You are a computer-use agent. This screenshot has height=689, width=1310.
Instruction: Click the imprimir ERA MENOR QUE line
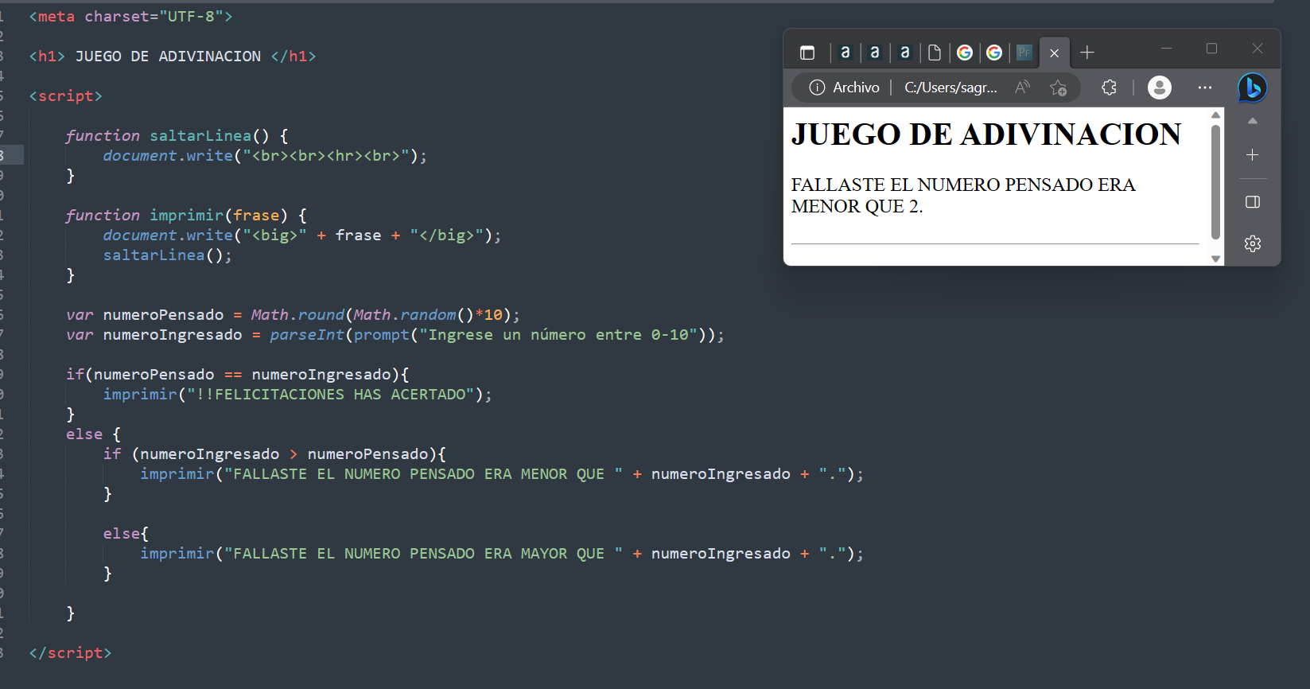tap(502, 474)
